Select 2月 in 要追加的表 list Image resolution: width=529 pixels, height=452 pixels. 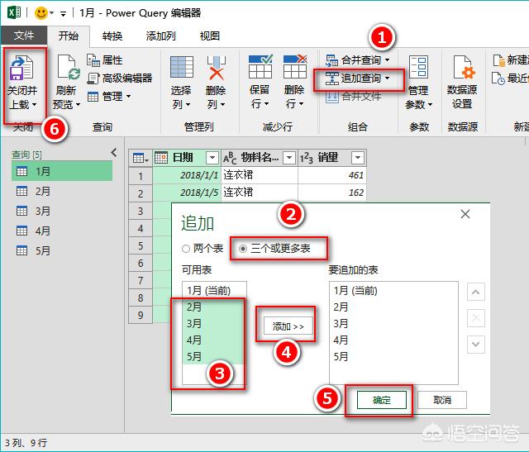(x=393, y=307)
